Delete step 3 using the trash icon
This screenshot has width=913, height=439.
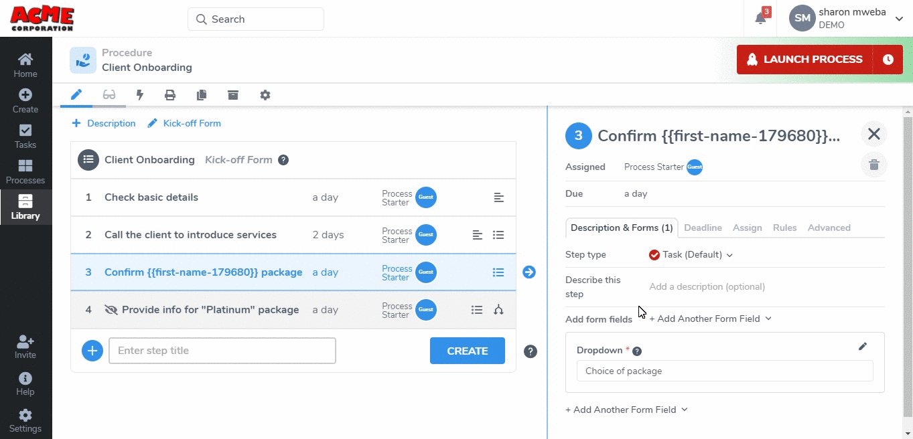[873, 164]
